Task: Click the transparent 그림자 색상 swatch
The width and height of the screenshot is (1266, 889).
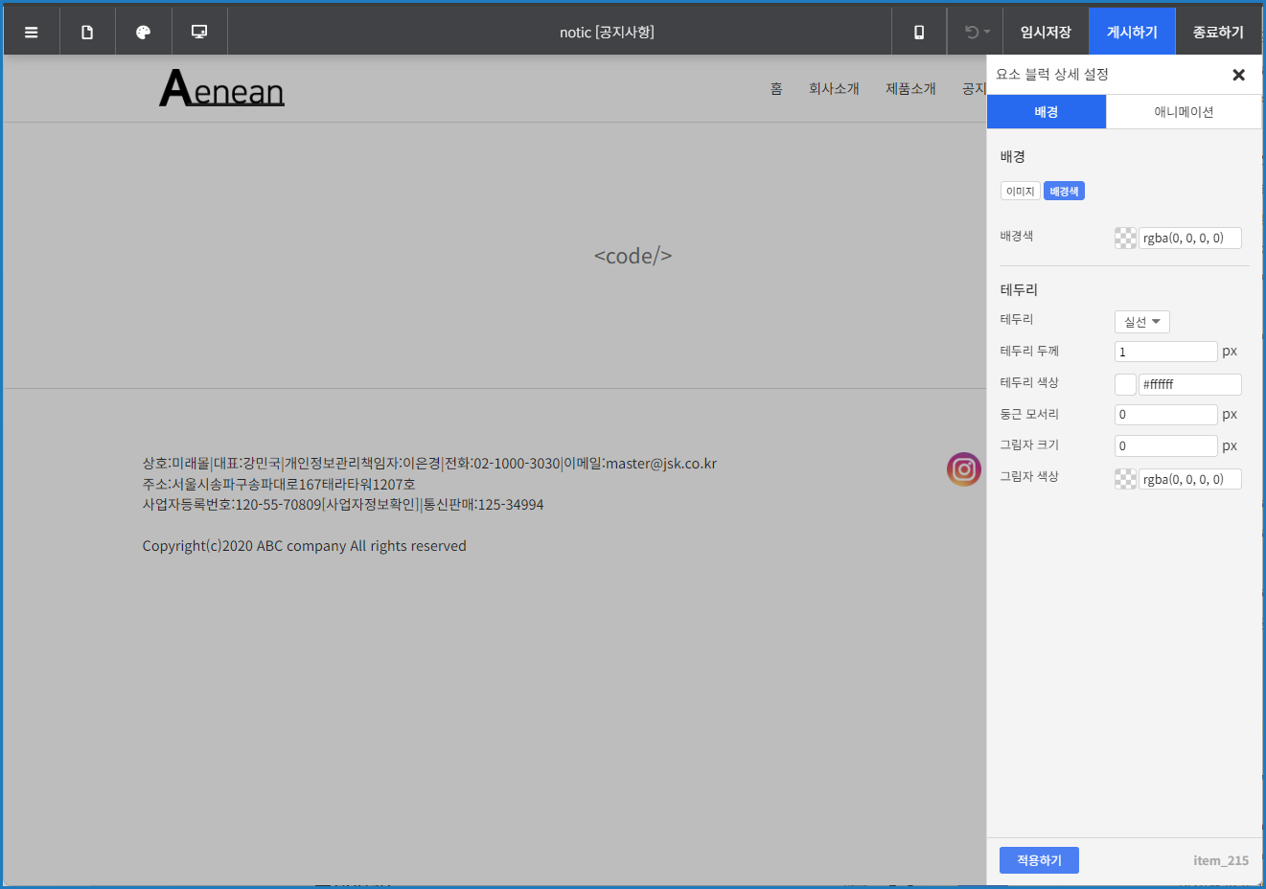Action: point(1124,478)
